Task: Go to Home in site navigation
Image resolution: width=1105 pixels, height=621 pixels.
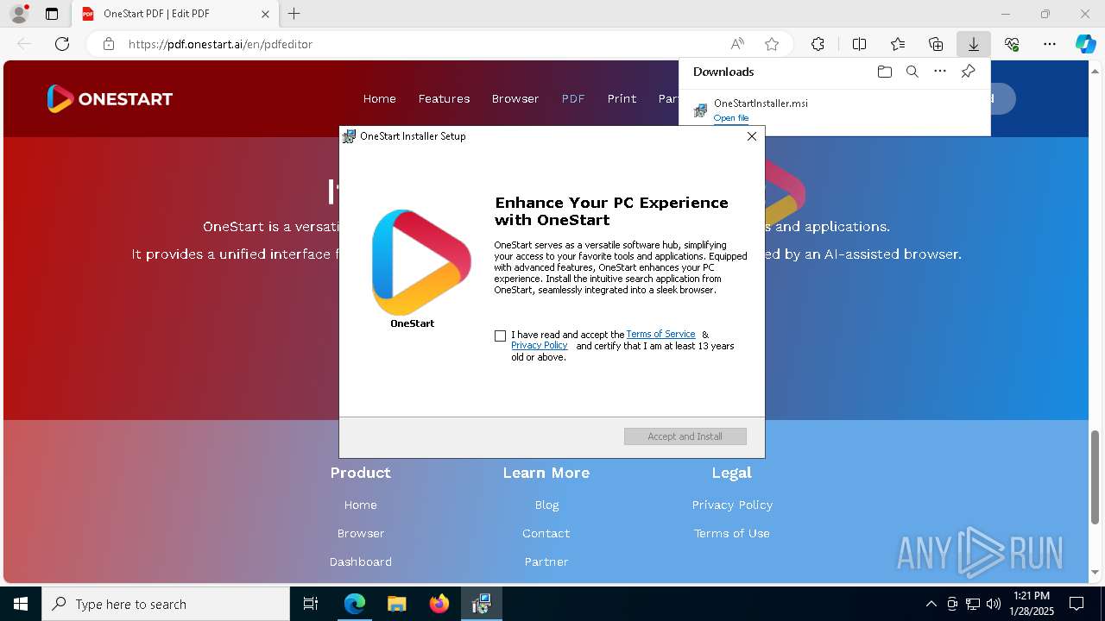Action: (x=379, y=98)
